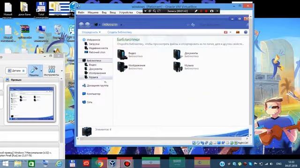Image resolution: width=300 pixels, height=168 pixels.
Task: Click the Детали button in VirtualBox Manager
Action: pyautogui.click(x=16, y=70)
